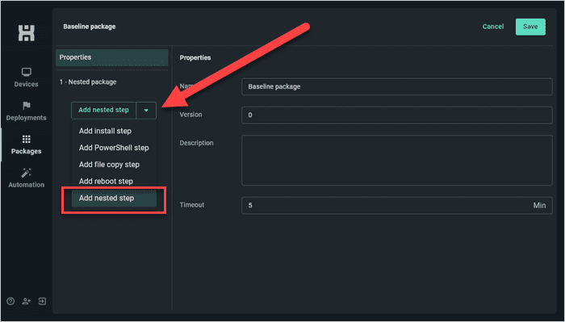Click into the Name input field

pos(397,87)
